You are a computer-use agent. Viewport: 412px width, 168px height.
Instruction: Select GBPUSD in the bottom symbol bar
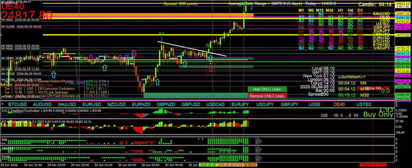point(191,104)
